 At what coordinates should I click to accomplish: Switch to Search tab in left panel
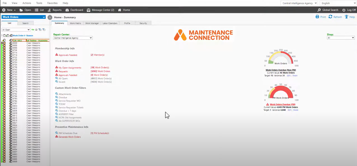click(25, 23)
